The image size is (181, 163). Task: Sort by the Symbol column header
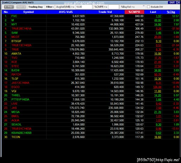coord(28,12)
